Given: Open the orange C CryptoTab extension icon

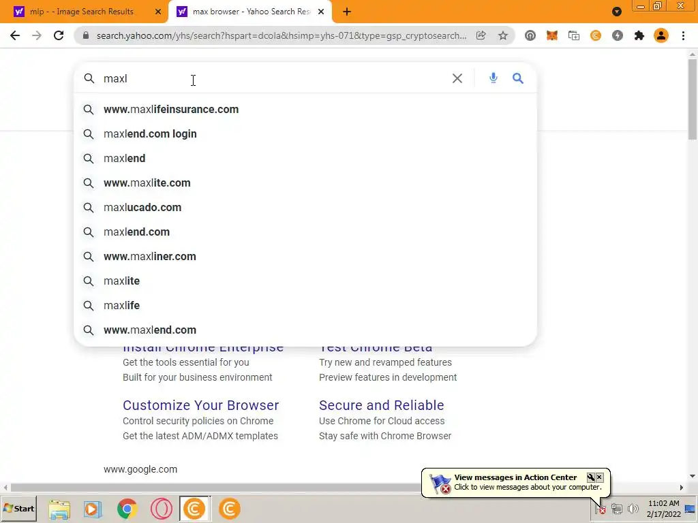Looking at the screenshot, I should tap(596, 35).
